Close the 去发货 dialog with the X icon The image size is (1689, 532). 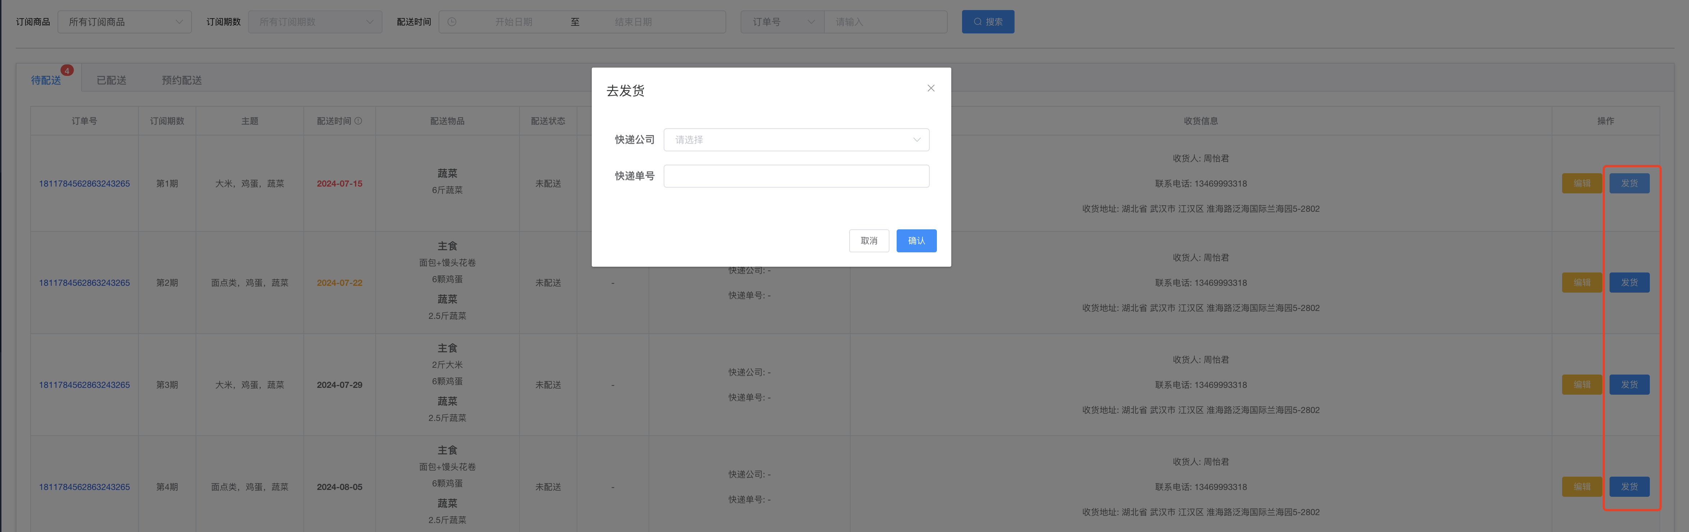(x=930, y=87)
